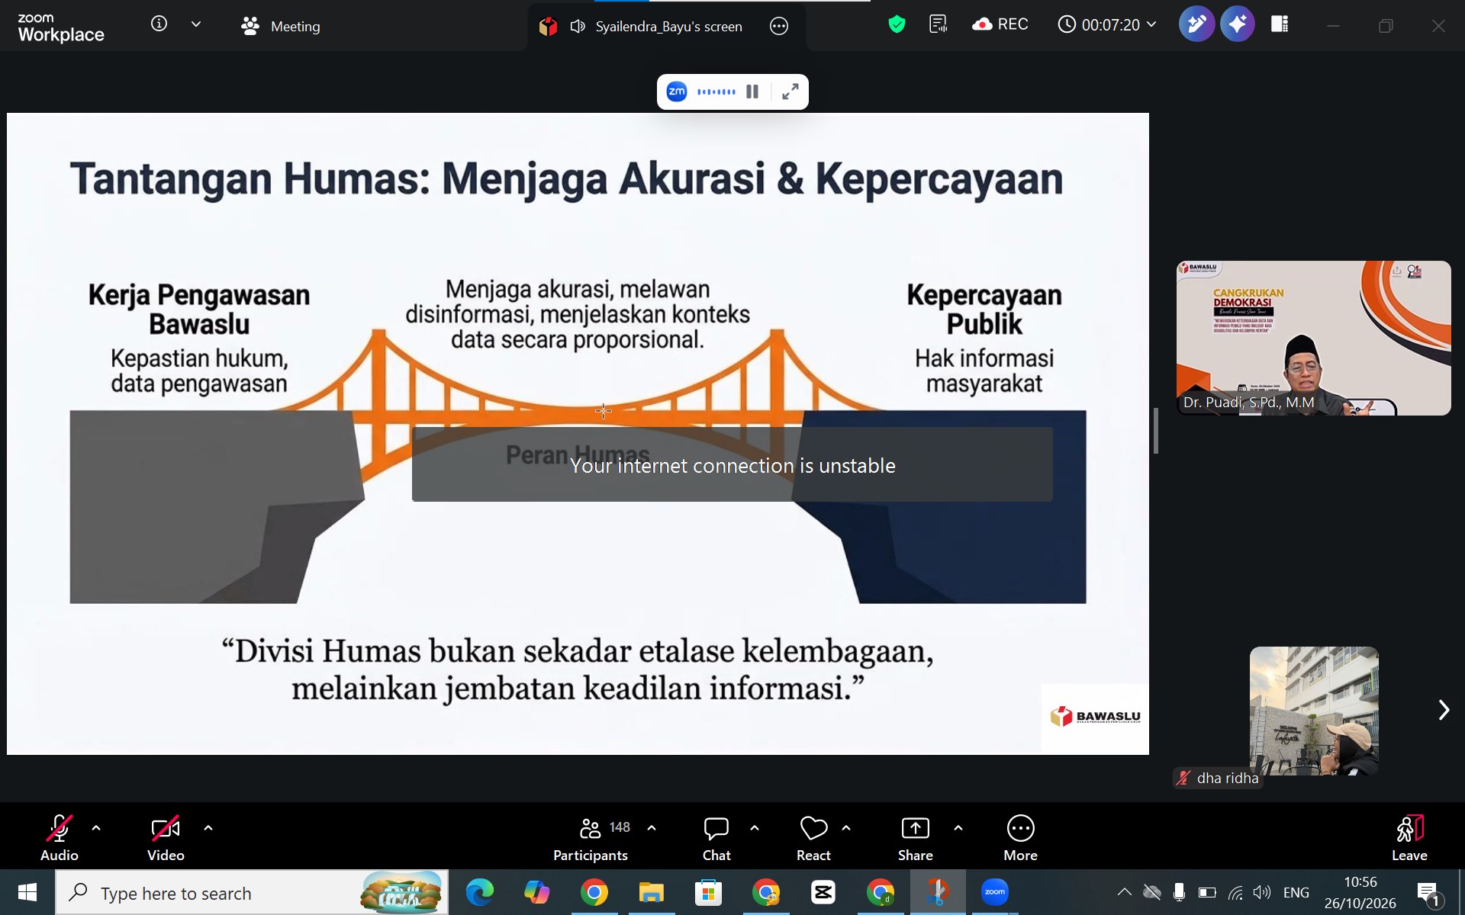Open the notification center icon
The image size is (1465, 915).
1428,893
